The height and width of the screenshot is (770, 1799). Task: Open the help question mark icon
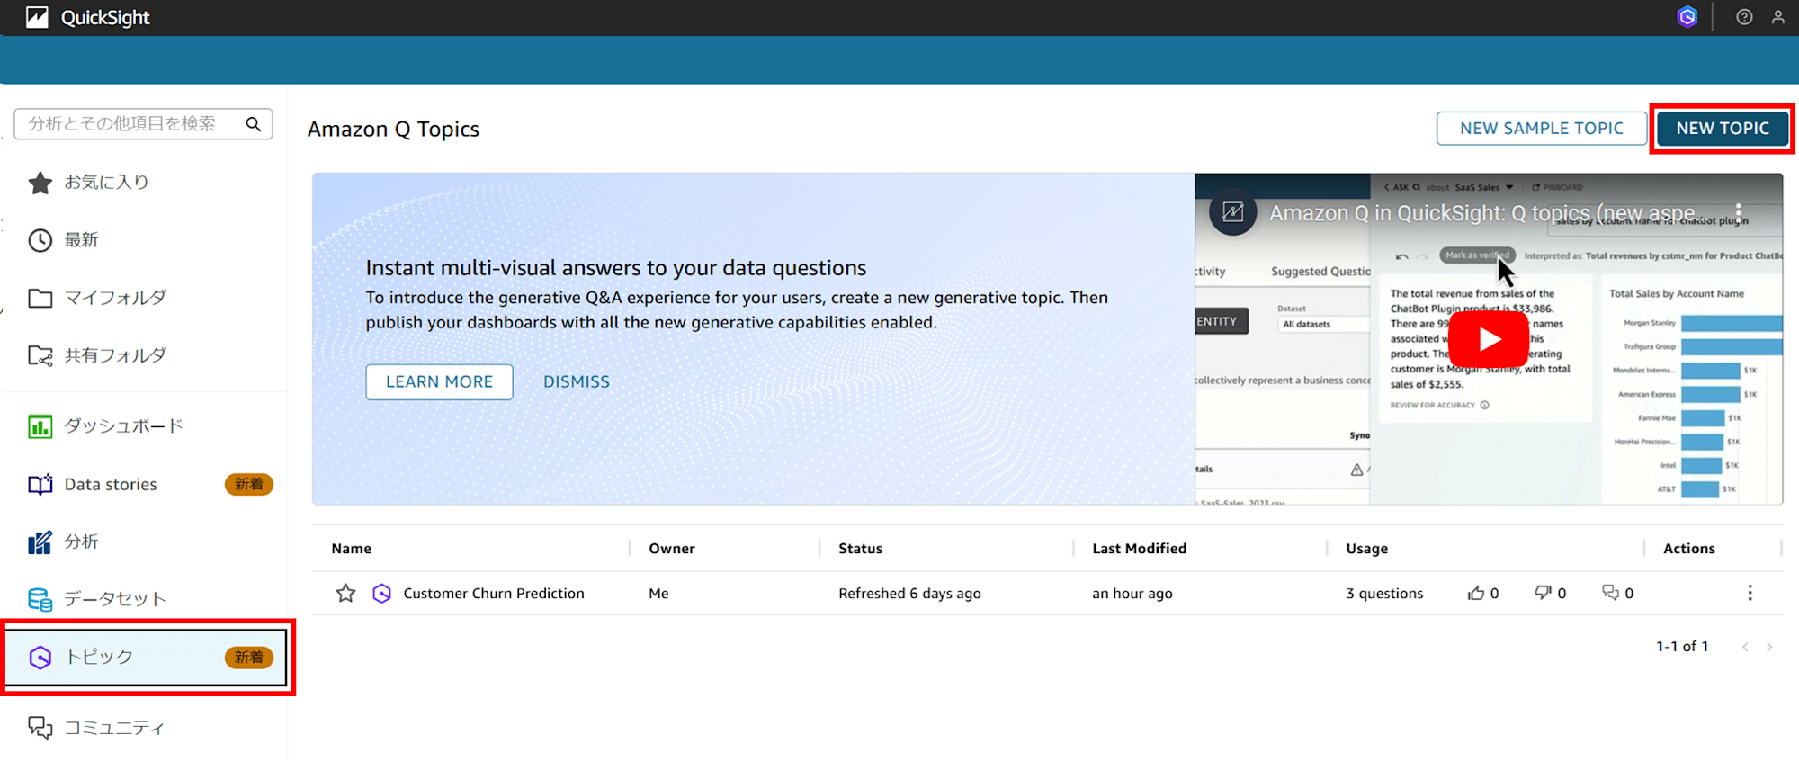click(x=1744, y=17)
